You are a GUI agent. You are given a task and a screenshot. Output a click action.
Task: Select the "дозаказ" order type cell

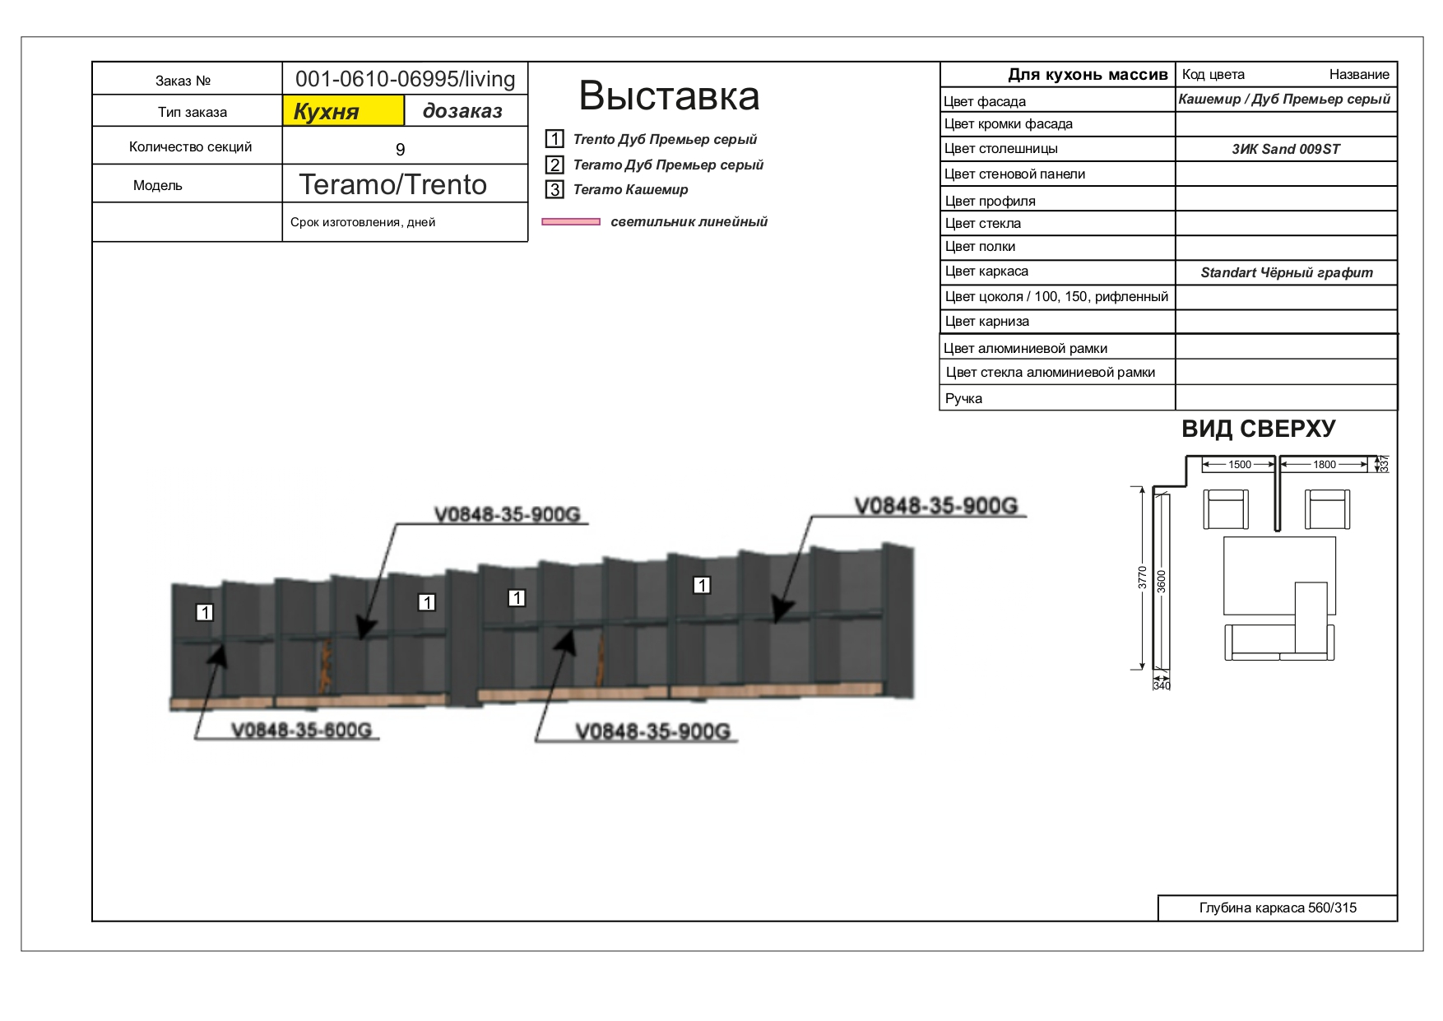pyautogui.click(x=465, y=111)
